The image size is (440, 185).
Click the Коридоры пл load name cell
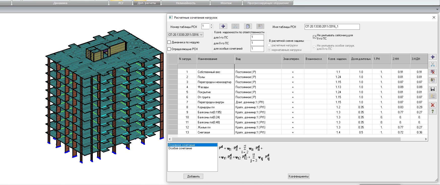click(215, 107)
